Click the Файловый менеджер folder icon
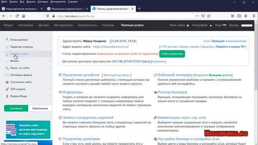 pyautogui.click(x=155, y=75)
